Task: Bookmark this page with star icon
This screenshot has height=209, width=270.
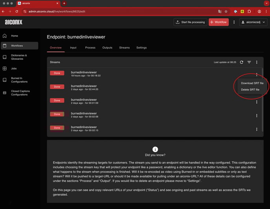Action: [x=226, y=11]
